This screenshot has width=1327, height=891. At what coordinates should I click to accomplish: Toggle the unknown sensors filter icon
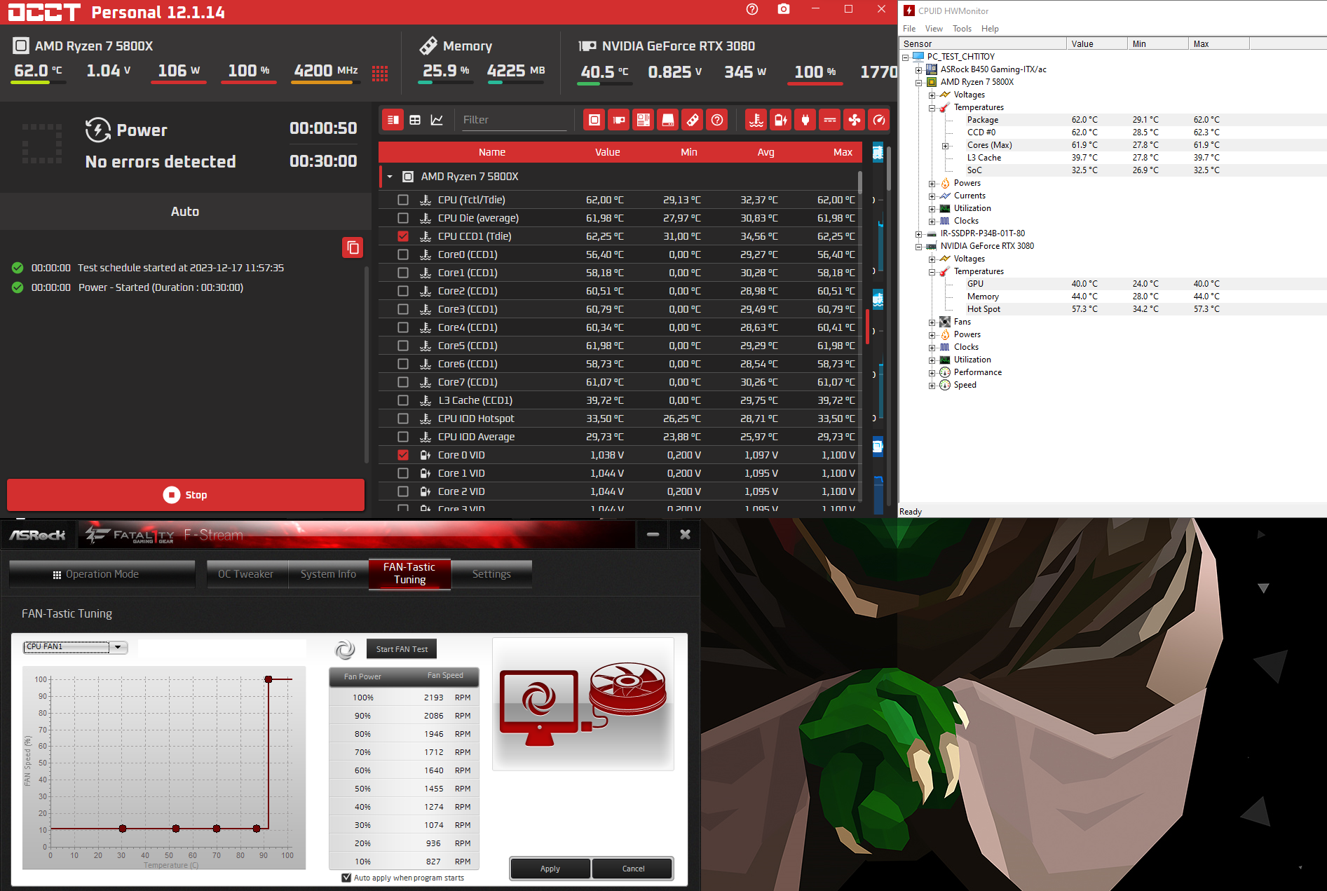(717, 120)
